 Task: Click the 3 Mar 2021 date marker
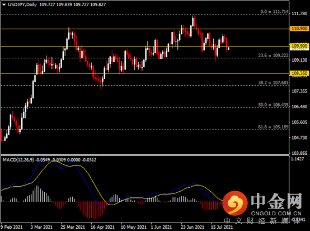[41, 227]
